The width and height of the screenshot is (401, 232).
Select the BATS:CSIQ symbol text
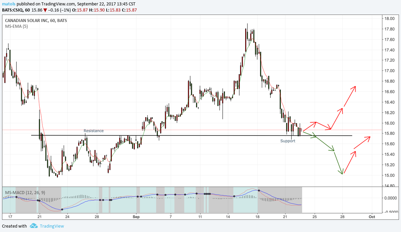(12, 10)
